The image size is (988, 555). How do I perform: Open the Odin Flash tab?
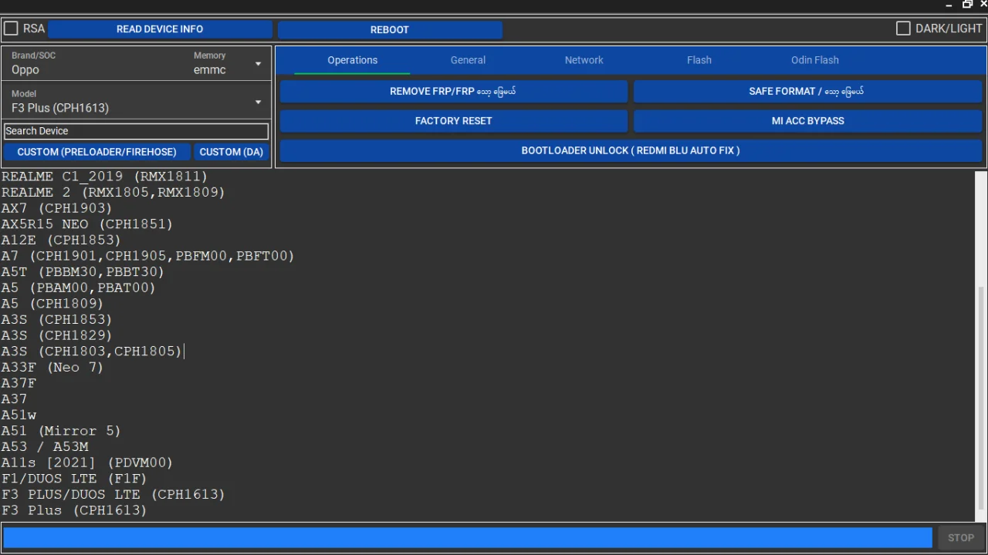click(x=815, y=60)
